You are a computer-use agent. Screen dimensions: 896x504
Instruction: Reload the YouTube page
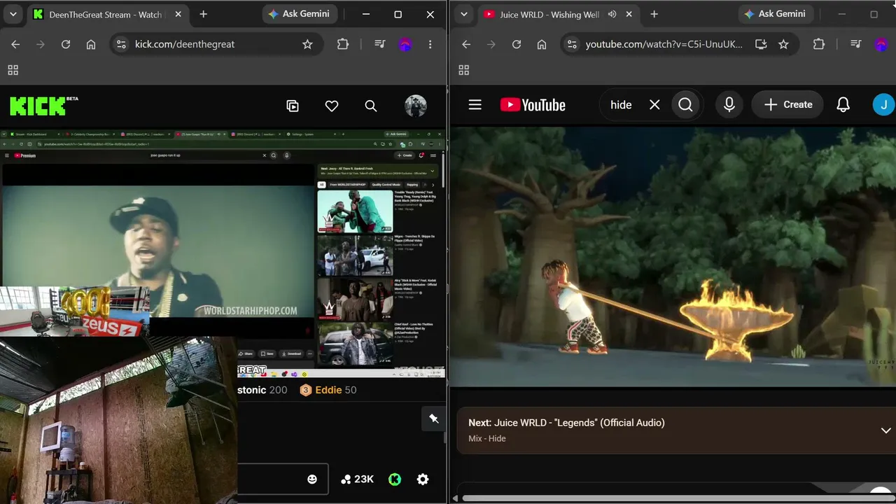[517, 44]
